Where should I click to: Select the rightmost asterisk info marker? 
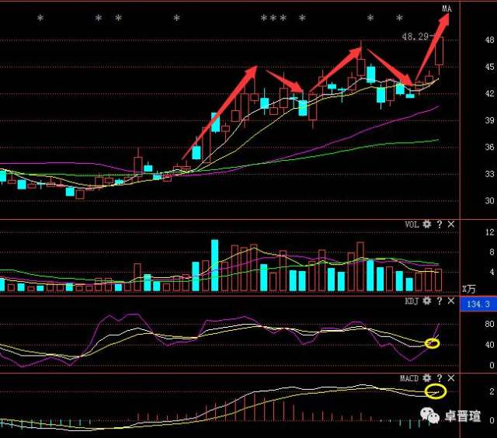[400, 18]
